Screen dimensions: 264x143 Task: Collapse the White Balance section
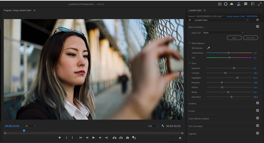click(190, 43)
